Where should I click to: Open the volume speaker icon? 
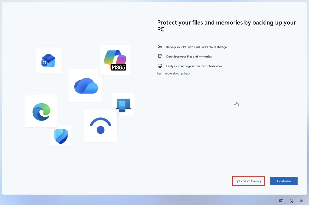coord(301,201)
